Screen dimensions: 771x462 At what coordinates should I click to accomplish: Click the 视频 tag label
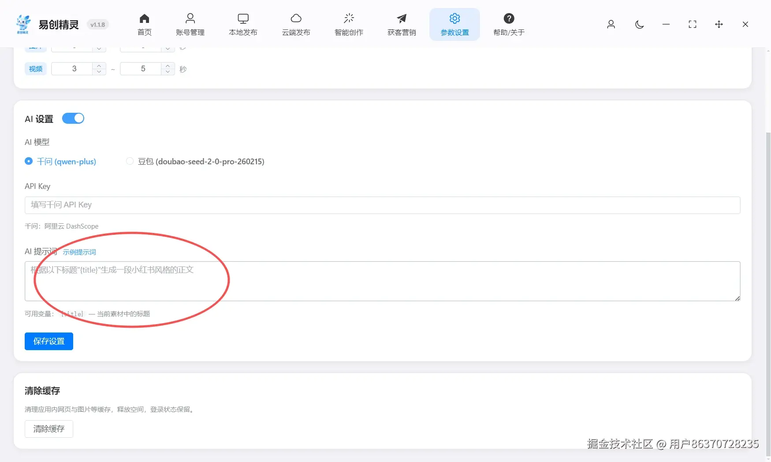[x=36, y=69]
